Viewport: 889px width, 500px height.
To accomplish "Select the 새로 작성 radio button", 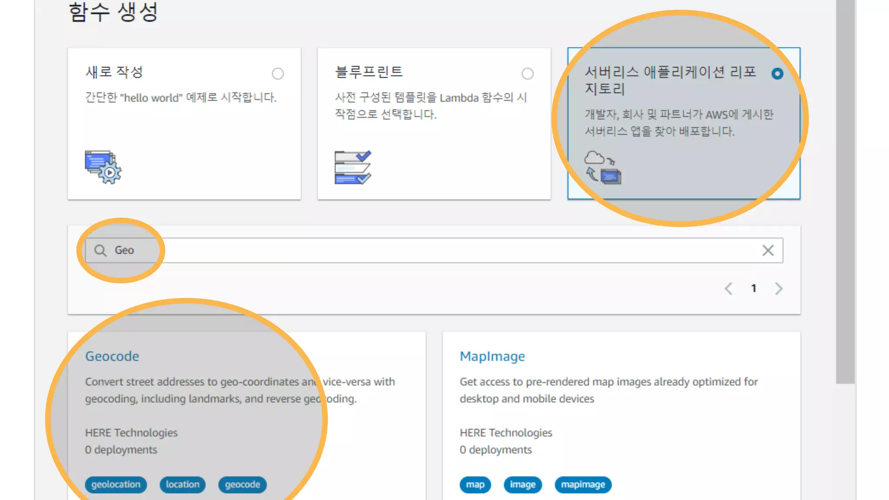I will click(x=278, y=74).
